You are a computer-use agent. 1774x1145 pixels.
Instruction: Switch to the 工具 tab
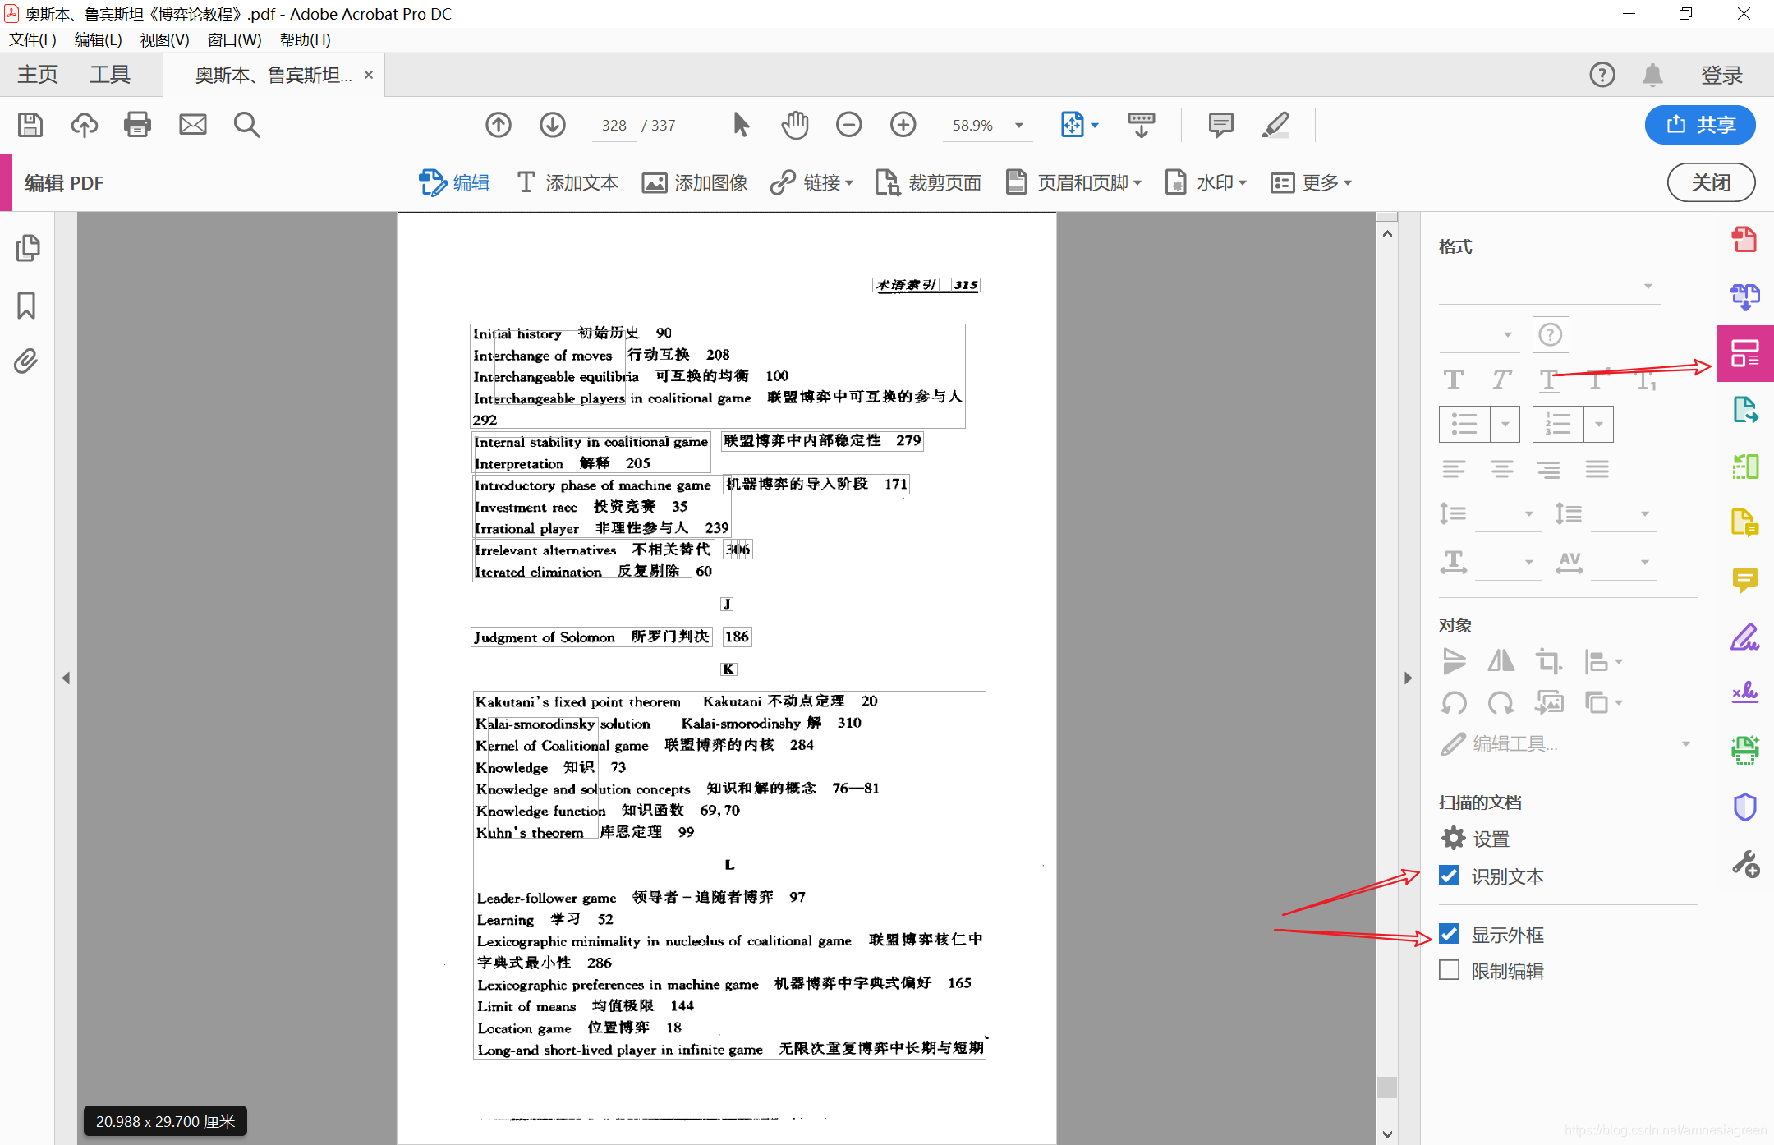pos(110,75)
